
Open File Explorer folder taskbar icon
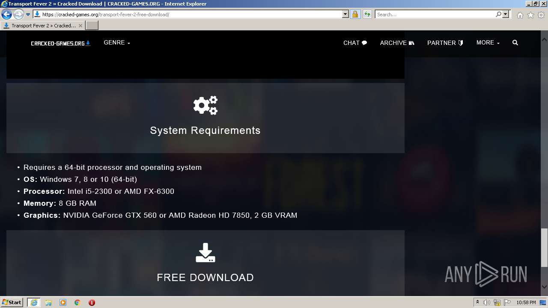pos(48,302)
